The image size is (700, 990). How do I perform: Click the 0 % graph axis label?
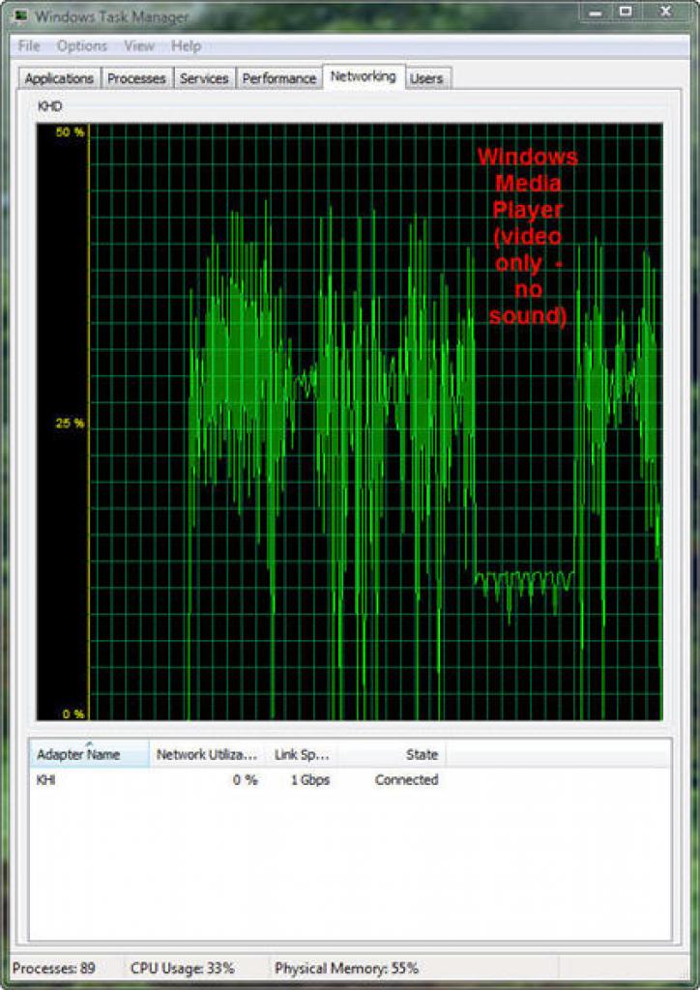(73, 714)
